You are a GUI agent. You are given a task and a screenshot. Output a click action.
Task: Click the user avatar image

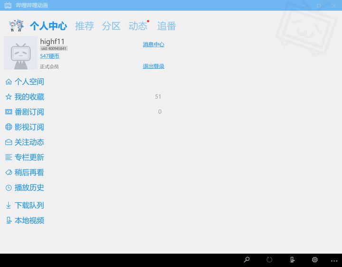pyautogui.click(x=20, y=53)
